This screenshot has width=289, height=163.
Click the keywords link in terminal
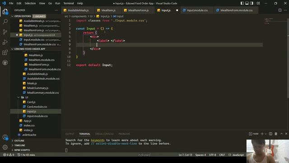pyautogui.click(x=98, y=140)
